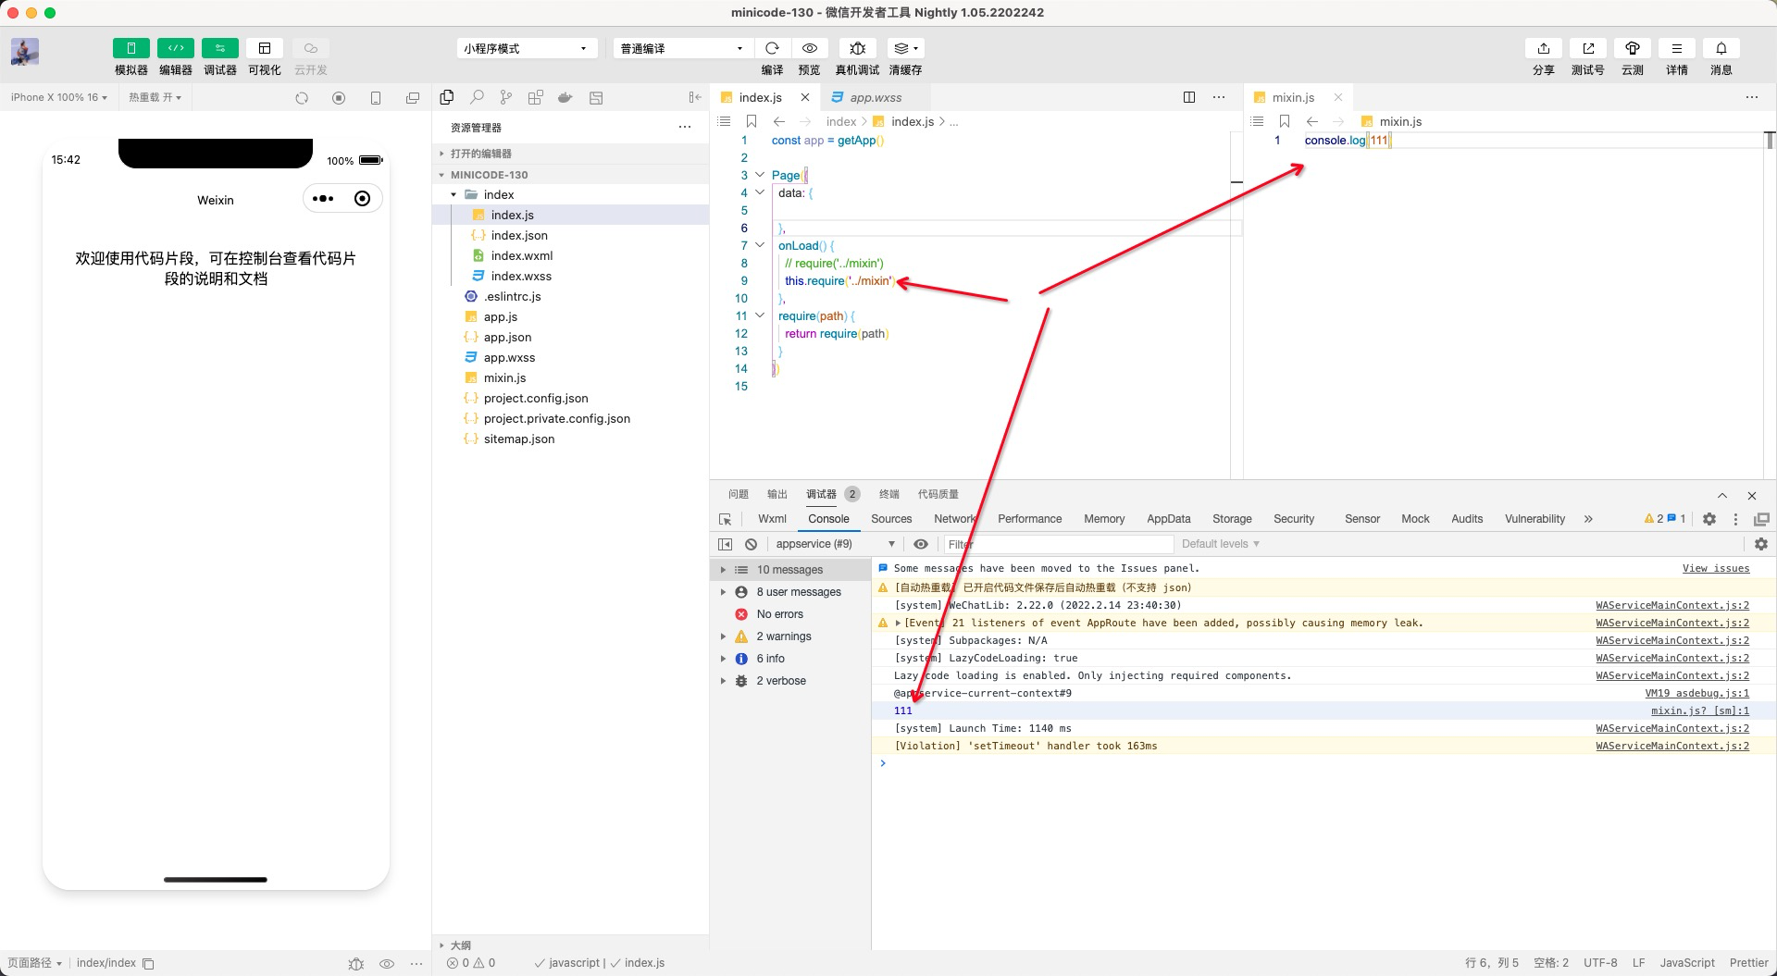Open the Default levels dropdown

pos(1221,544)
